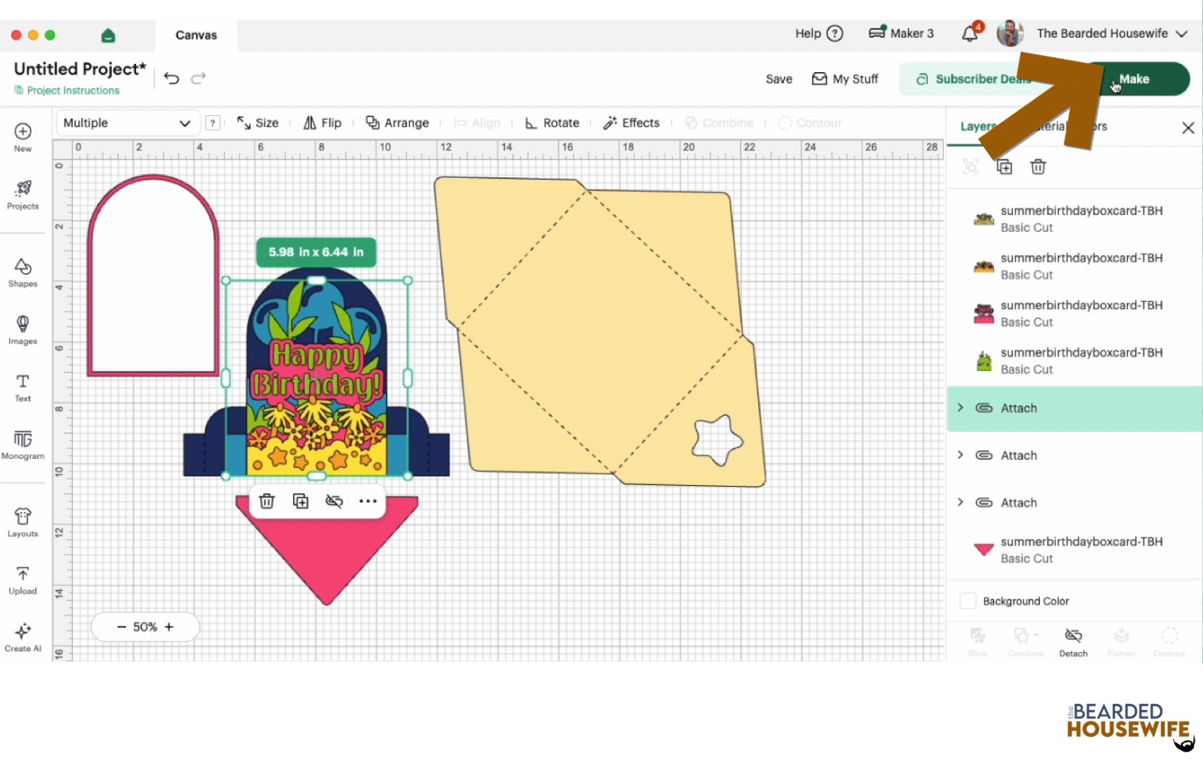Click the Untitled Project title
The image size is (1203, 765).
(80, 68)
